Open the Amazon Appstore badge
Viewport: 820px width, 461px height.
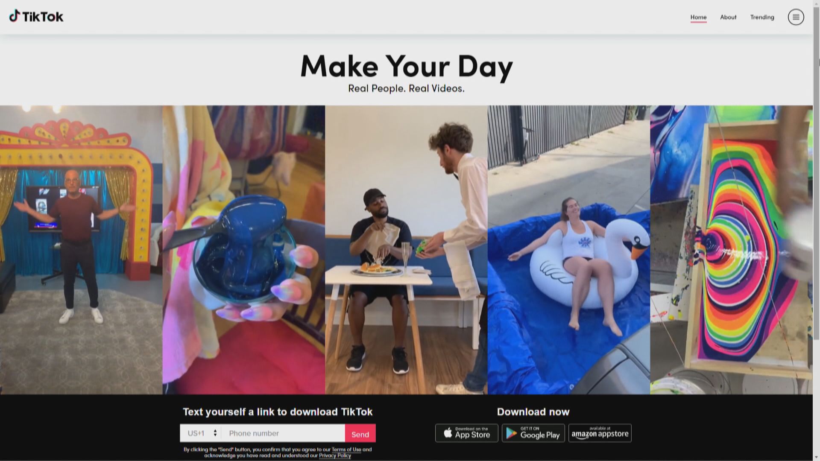pos(600,433)
